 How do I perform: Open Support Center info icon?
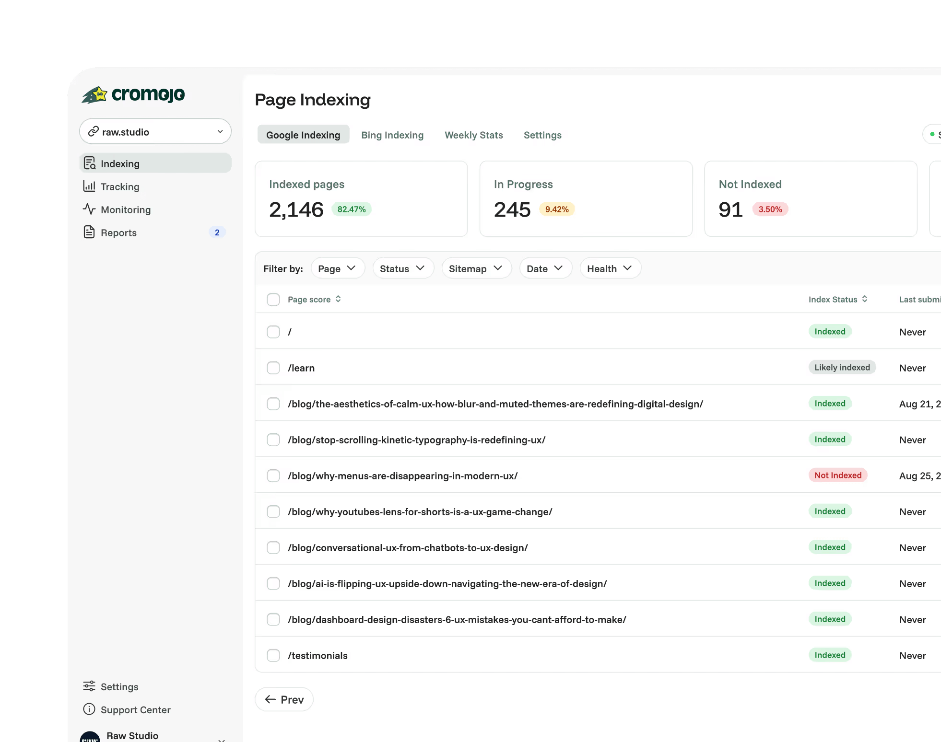tap(89, 709)
